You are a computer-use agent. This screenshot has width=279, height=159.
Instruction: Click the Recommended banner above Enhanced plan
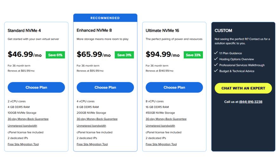105,18
